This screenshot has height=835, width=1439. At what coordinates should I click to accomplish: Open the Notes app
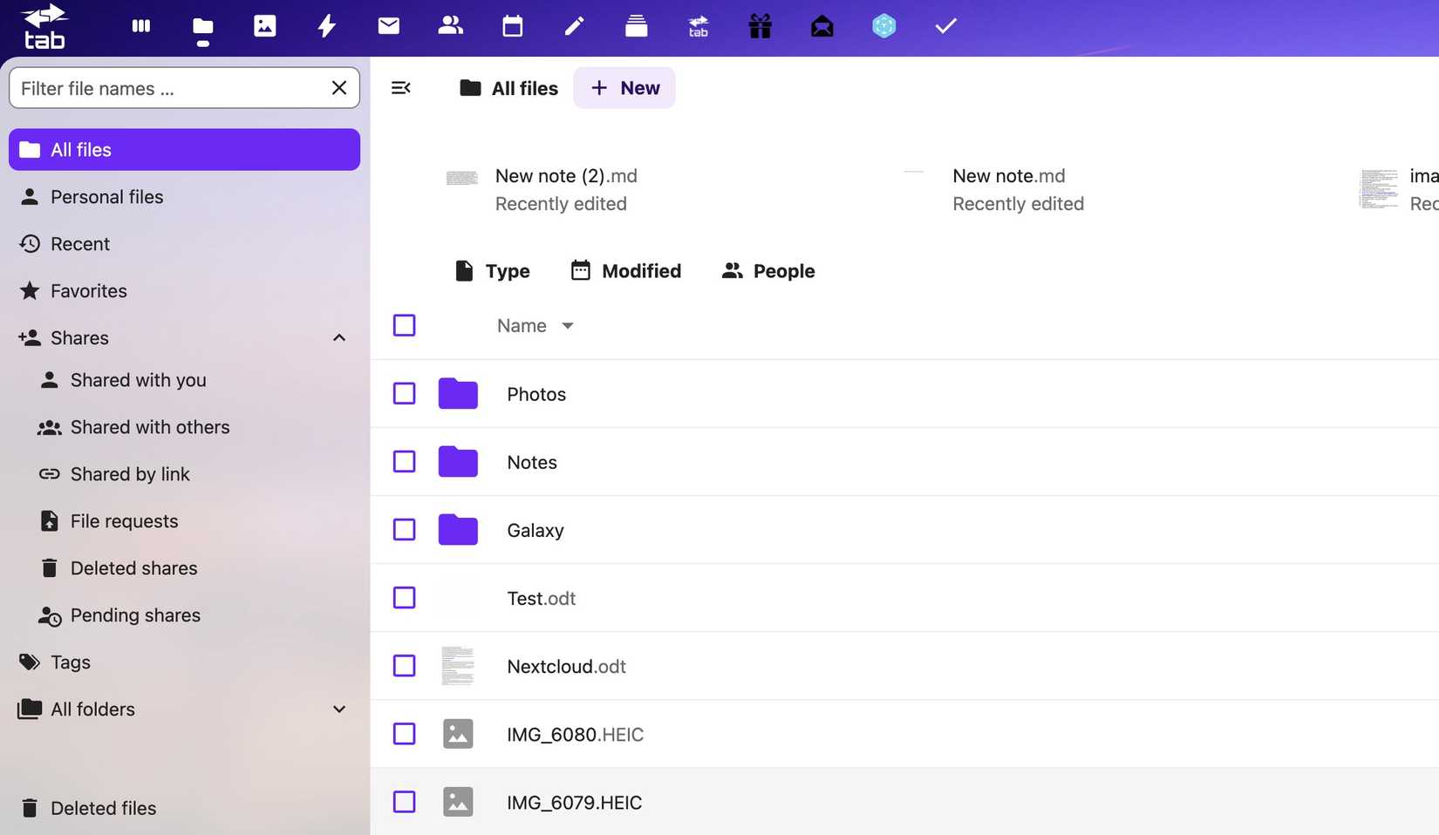click(x=574, y=26)
